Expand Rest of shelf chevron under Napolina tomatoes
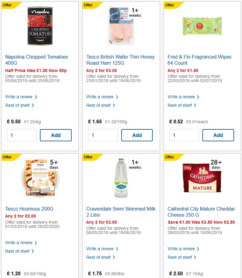Screen dimensions: 242x278 pos(33,105)
